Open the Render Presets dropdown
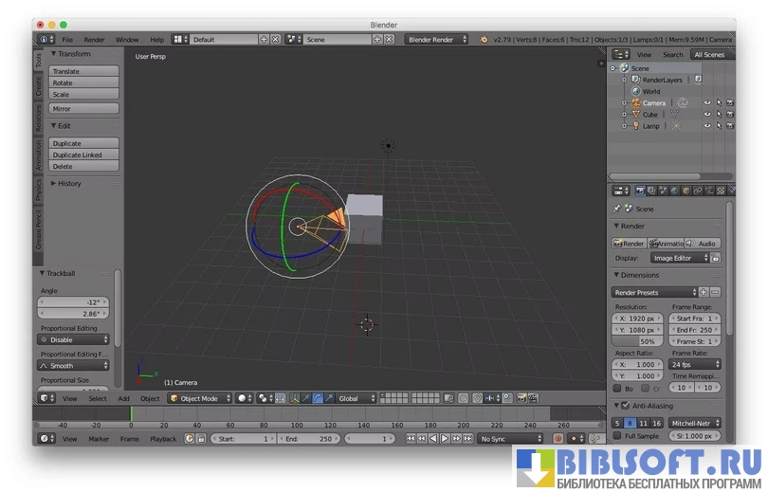Image resolution: width=768 pixels, height=492 pixels. tap(655, 292)
